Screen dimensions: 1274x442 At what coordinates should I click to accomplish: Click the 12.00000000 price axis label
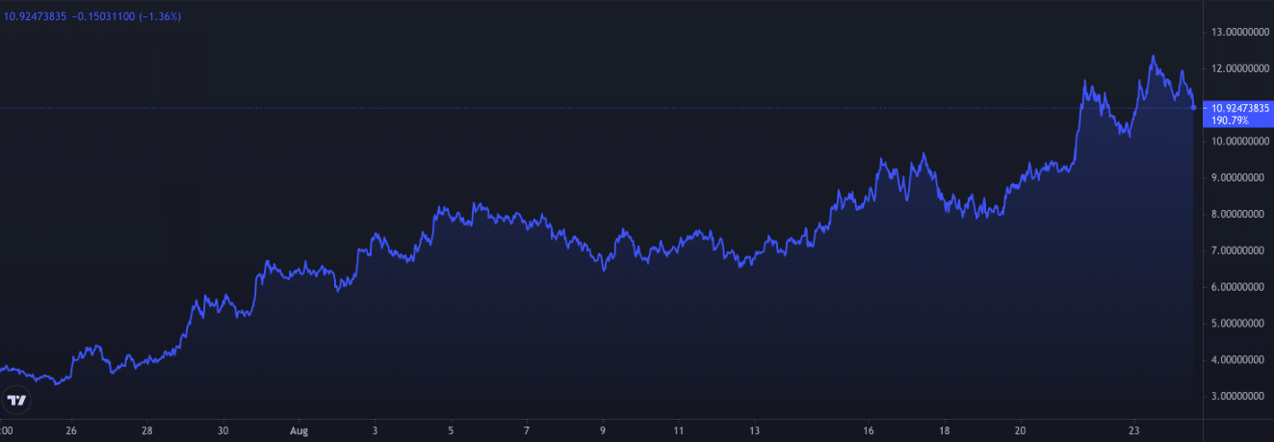(1238, 69)
